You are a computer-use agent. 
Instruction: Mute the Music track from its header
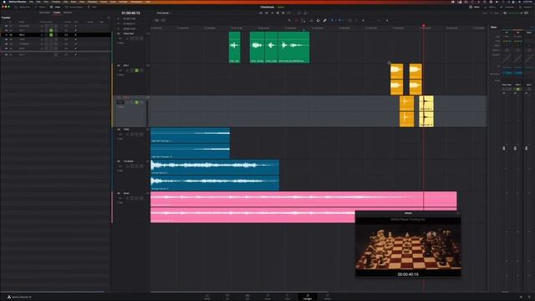(x=141, y=198)
